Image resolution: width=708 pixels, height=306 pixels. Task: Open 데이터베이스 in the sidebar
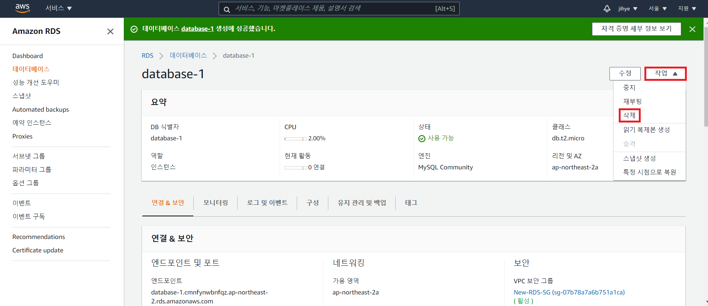coord(31,69)
